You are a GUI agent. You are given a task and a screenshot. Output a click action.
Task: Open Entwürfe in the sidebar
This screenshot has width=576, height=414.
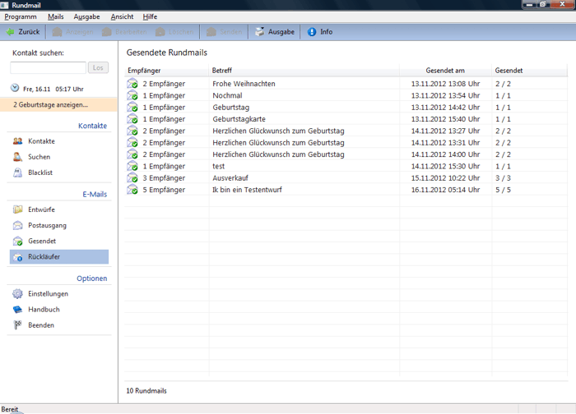tap(41, 209)
